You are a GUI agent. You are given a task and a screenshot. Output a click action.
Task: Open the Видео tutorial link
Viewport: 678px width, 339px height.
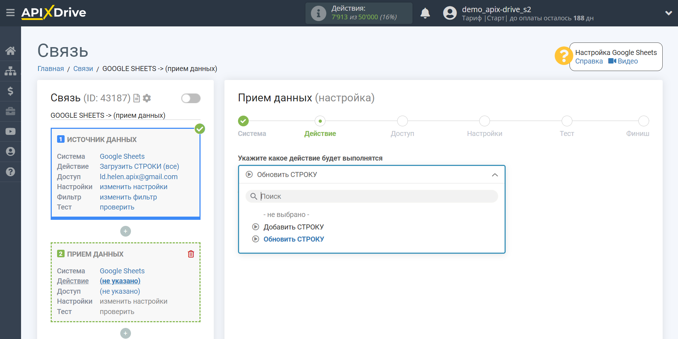623,61
